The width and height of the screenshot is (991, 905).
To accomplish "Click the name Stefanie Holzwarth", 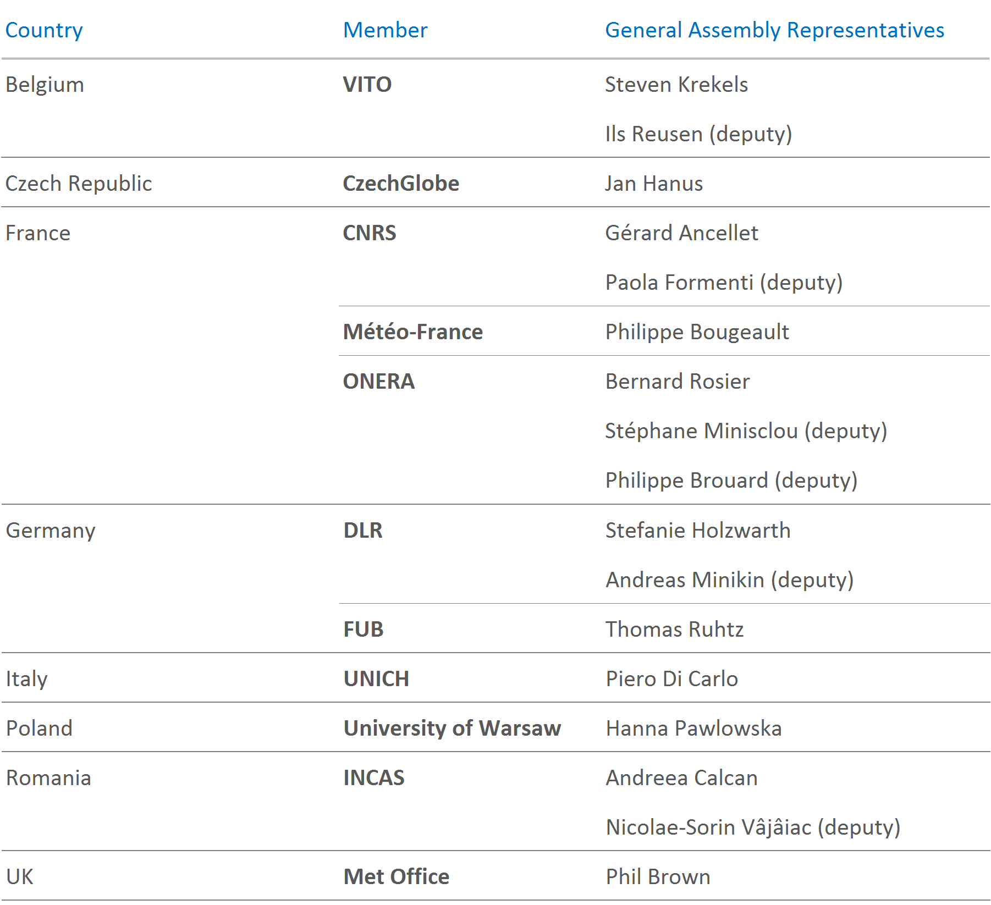I will (x=698, y=531).
